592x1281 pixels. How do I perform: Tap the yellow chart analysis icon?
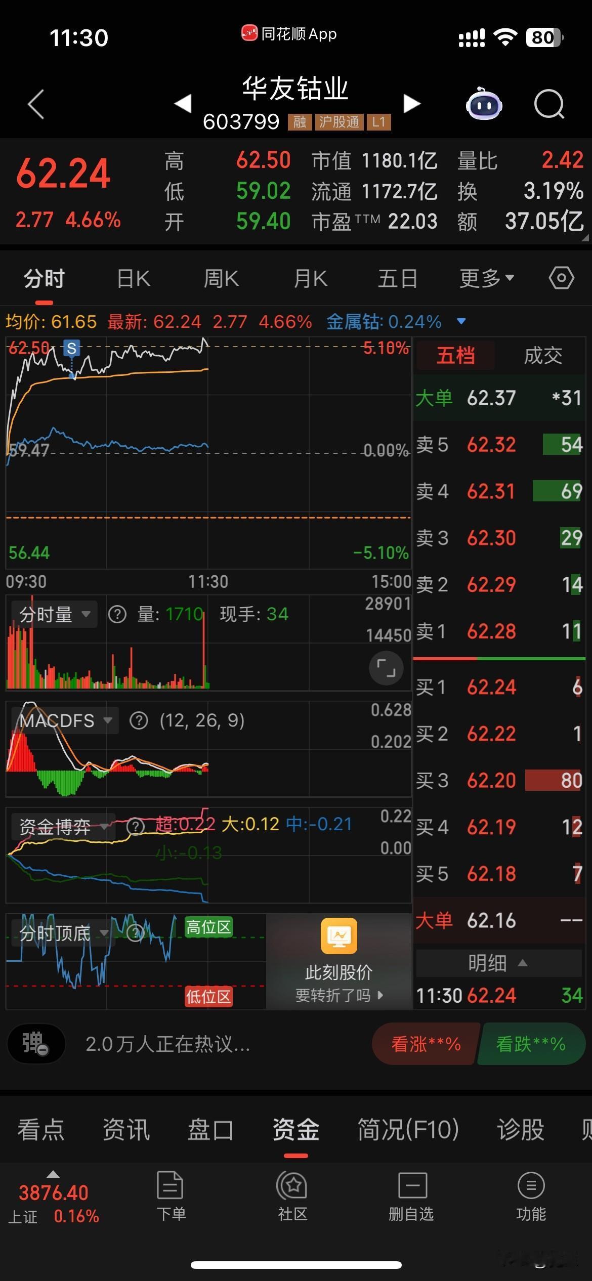point(339,935)
